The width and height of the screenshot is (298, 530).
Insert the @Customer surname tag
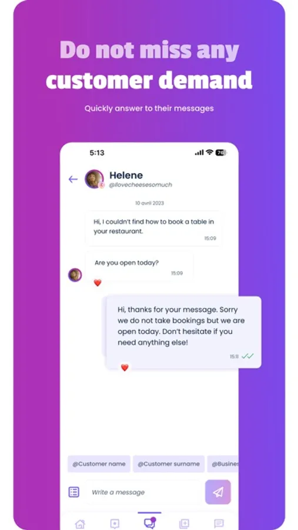(169, 464)
